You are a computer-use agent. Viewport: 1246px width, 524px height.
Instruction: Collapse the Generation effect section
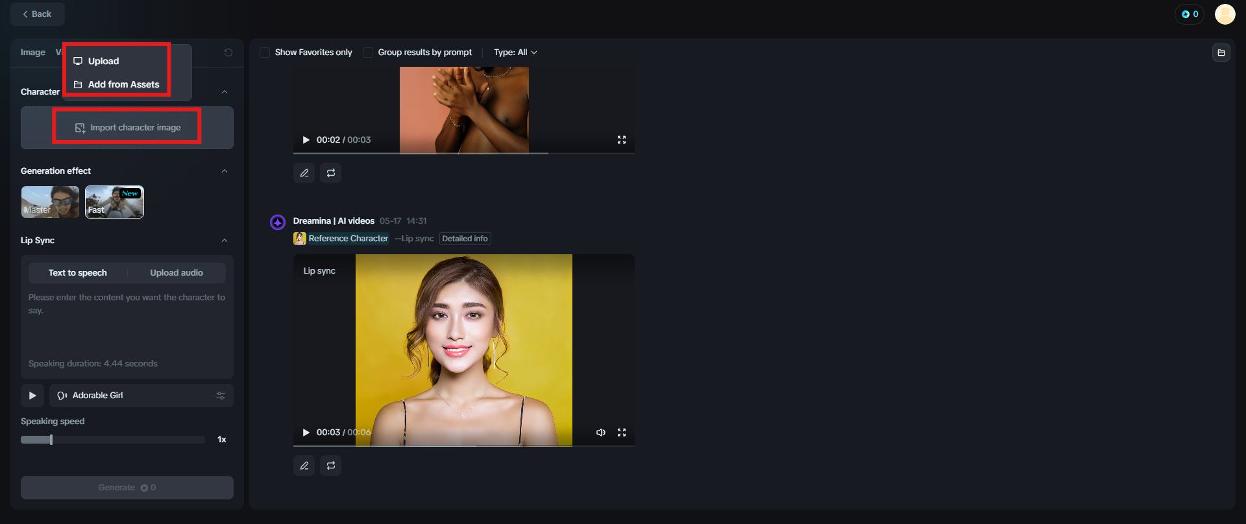pos(225,171)
